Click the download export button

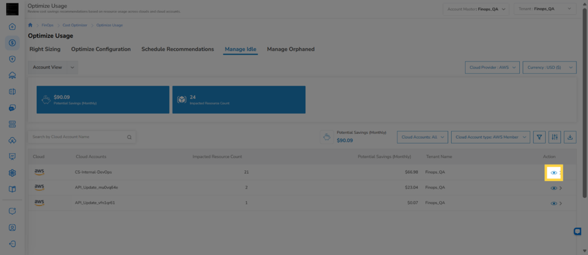[570, 137]
